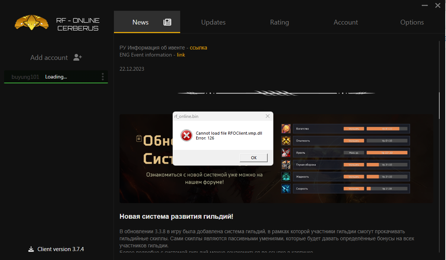
Task: Click the clipboard icon on the banner
Action: (x=139, y=138)
